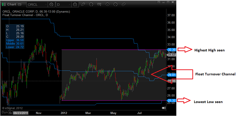Image resolution: width=236 pixels, height=116 pixels.
Task: Open the GET tools menu
Action: coord(99,4)
